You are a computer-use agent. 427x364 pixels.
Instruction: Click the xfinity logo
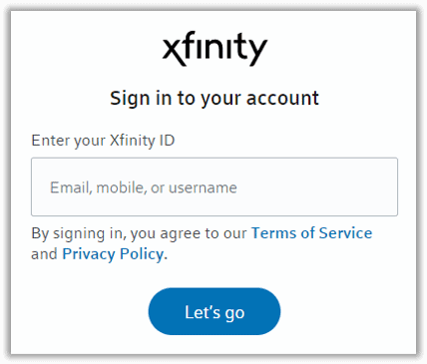click(214, 49)
